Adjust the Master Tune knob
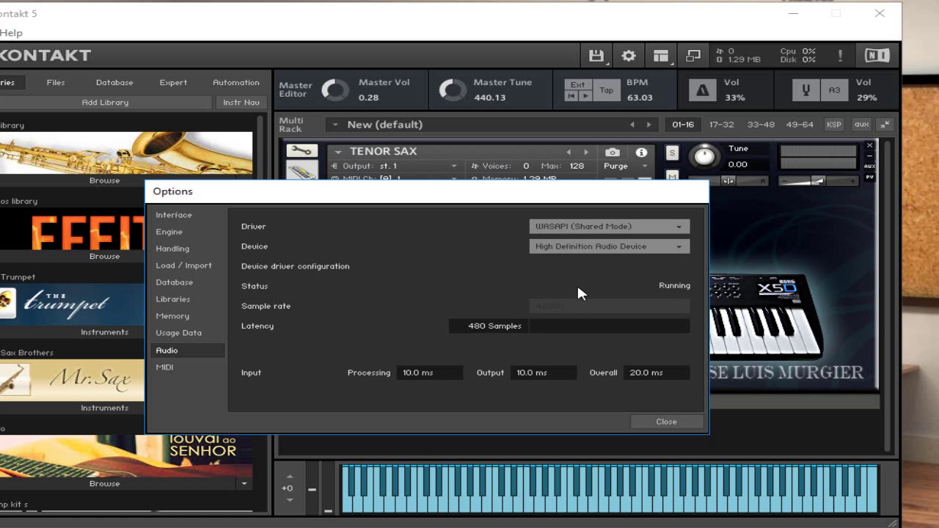The image size is (939, 528). [x=452, y=89]
